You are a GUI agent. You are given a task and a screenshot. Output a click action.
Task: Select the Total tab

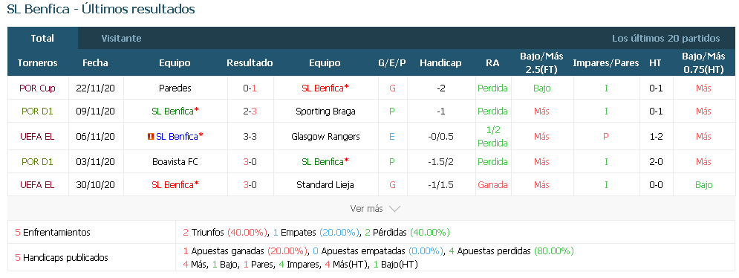tap(42, 38)
